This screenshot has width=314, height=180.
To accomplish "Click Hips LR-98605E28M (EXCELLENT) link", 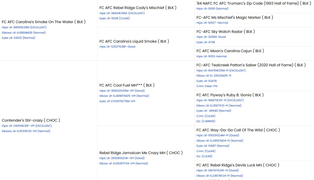I will pos(24,27).
